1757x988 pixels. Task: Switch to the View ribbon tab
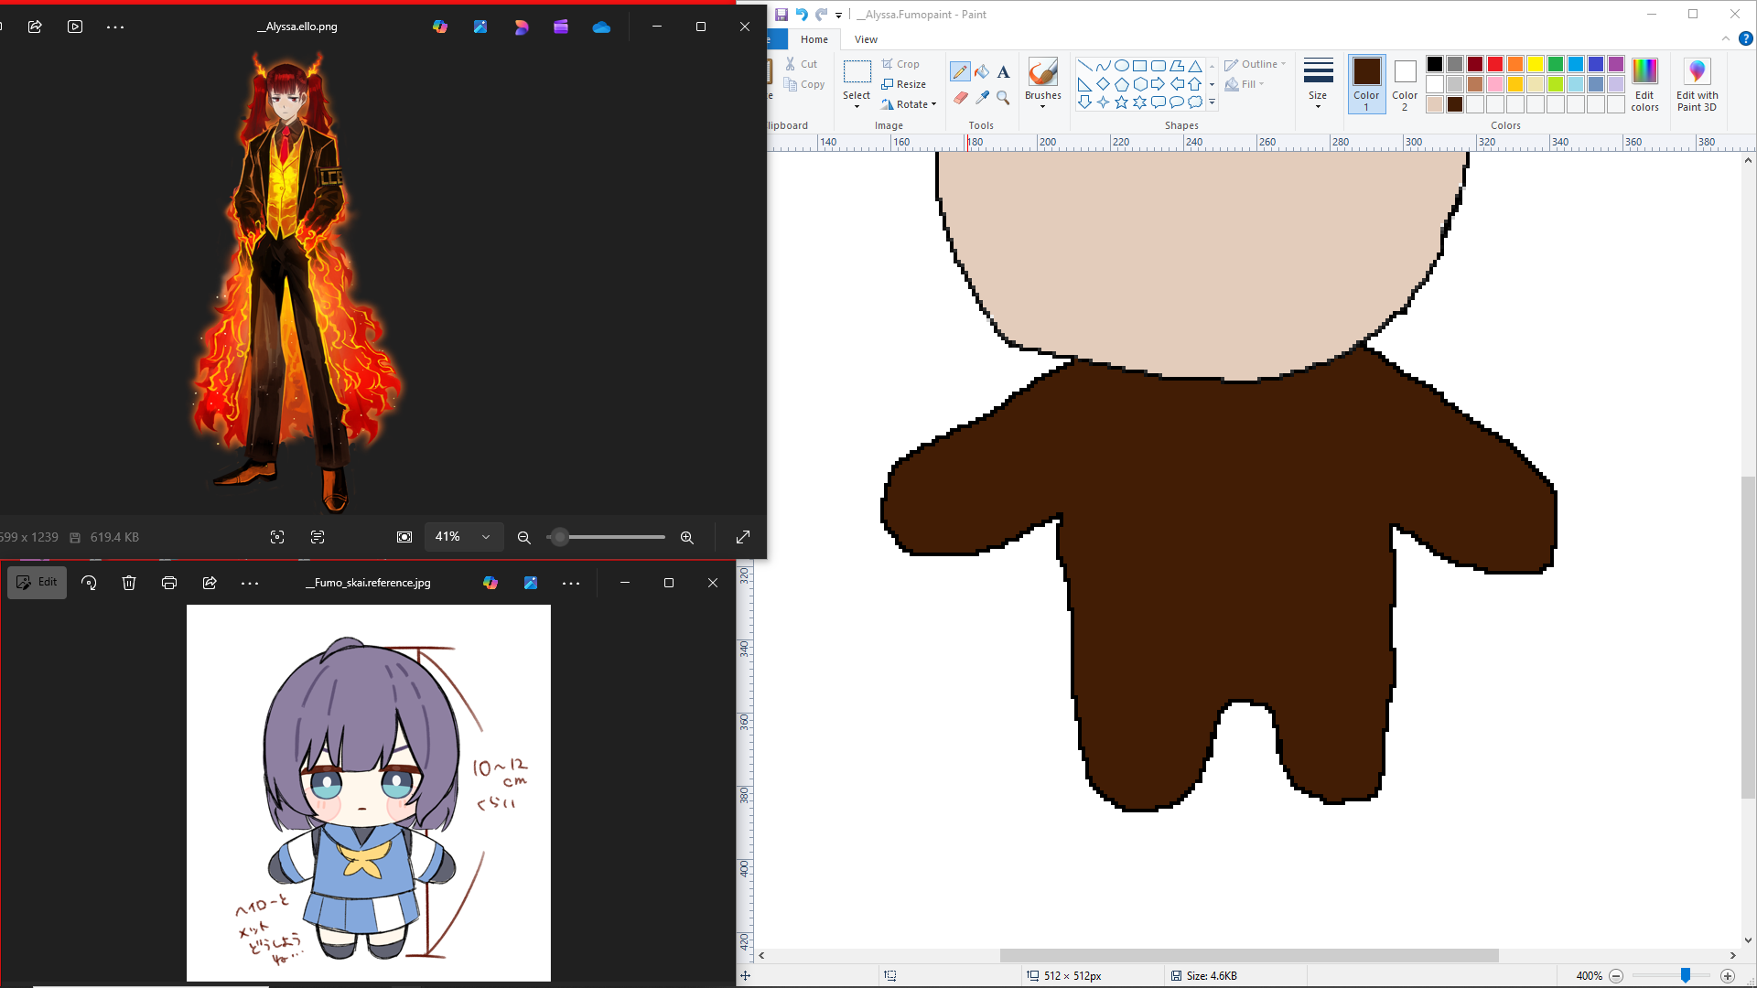pos(866,39)
